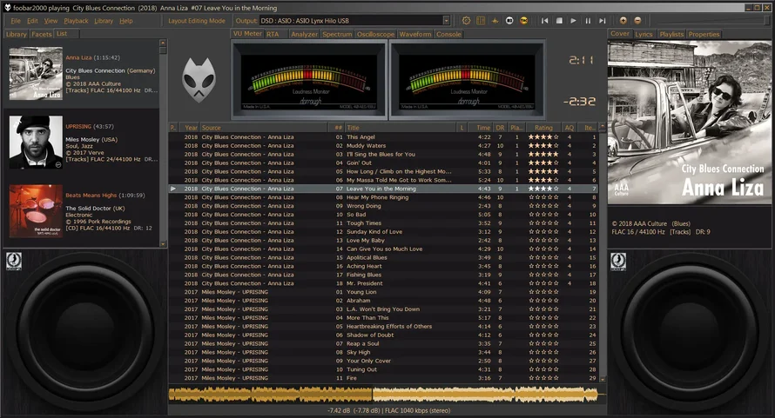Click the round plus icon in toolbar
The image size is (775, 418).
(623, 20)
